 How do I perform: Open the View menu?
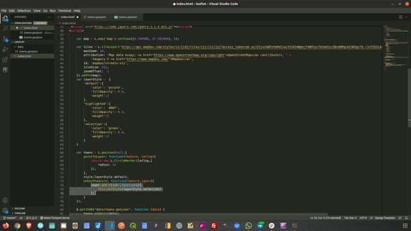click(37, 11)
